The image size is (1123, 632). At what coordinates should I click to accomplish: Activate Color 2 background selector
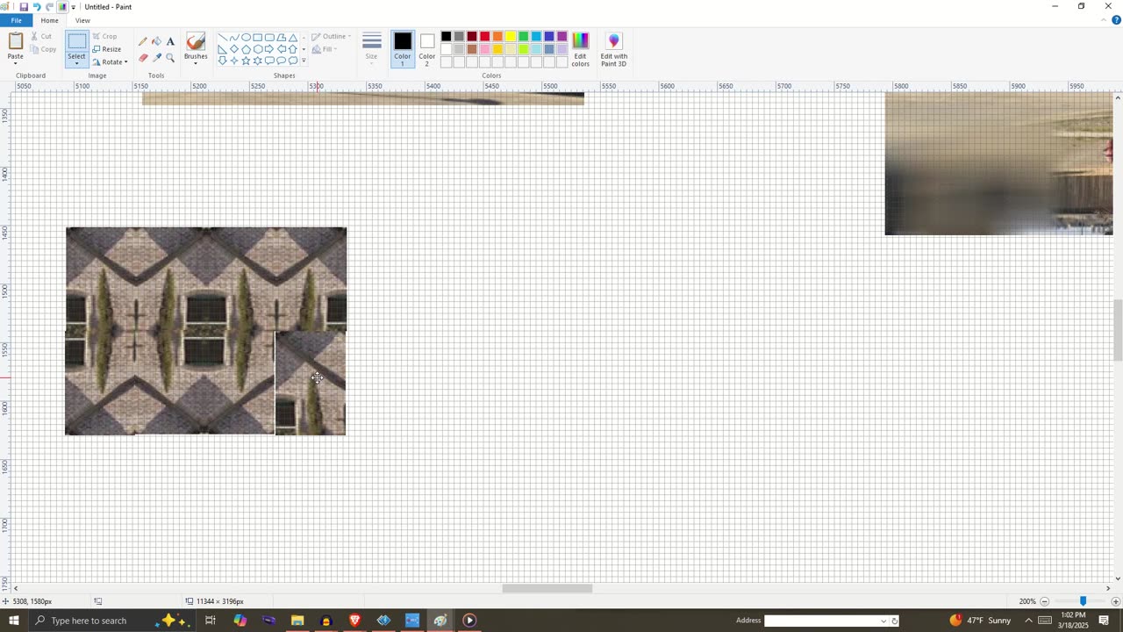427,49
